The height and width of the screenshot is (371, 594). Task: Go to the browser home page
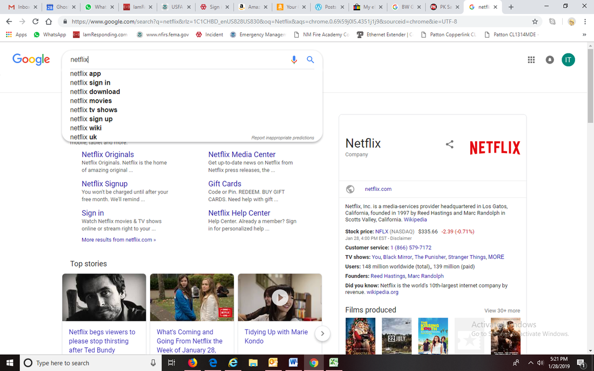click(49, 22)
